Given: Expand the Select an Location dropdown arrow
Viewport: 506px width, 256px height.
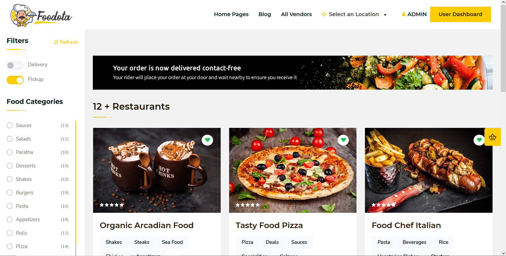Looking at the screenshot, I should coord(385,15).
